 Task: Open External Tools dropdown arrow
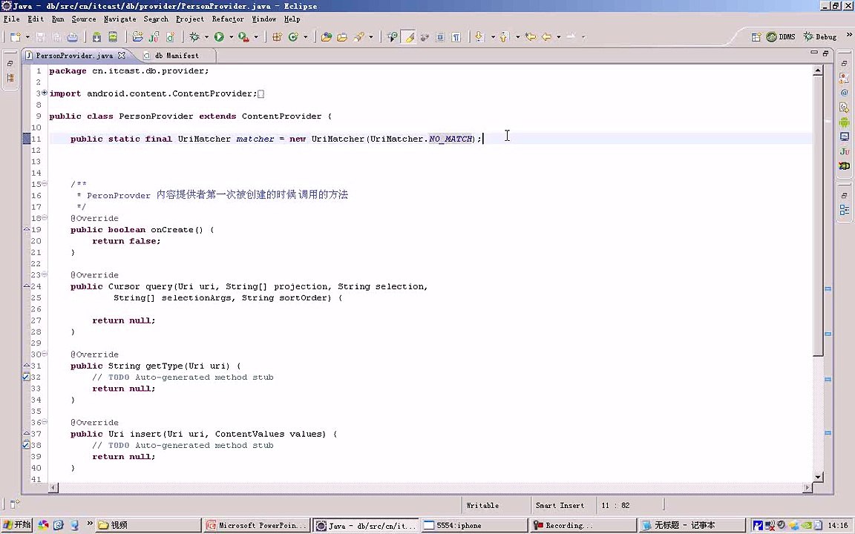coord(256,37)
